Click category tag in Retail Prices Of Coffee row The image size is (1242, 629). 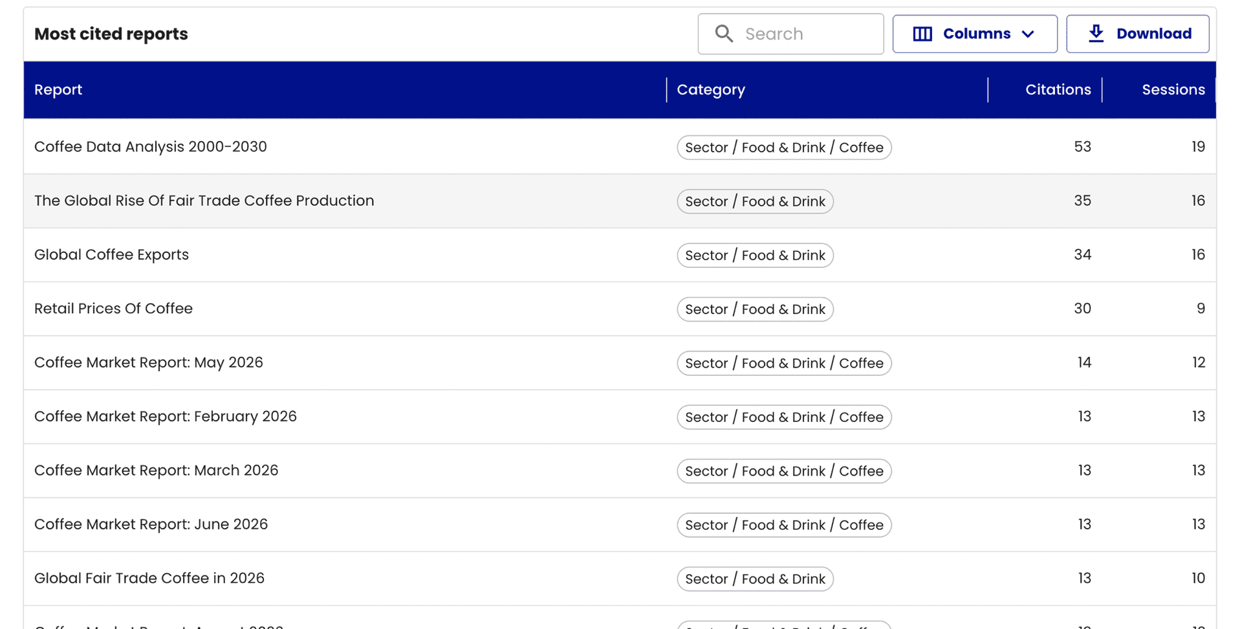(x=755, y=309)
